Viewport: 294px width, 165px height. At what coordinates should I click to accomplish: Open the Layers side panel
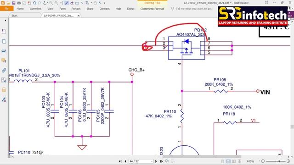[x=4, y=51]
